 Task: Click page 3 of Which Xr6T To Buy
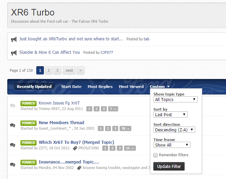click(120, 148)
